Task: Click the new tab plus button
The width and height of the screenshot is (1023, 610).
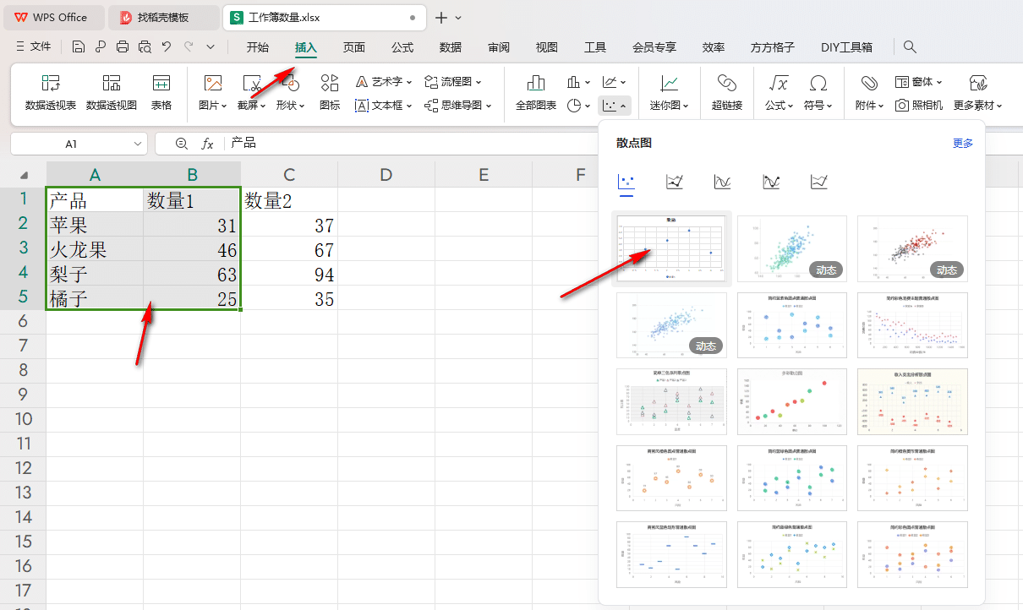Action: [x=441, y=17]
